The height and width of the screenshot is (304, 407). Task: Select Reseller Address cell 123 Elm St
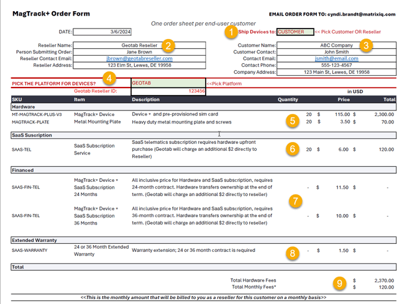[139, 65]
